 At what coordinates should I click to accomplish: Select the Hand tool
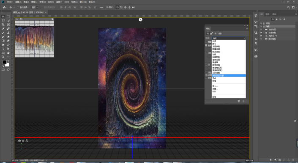(8, 53)
